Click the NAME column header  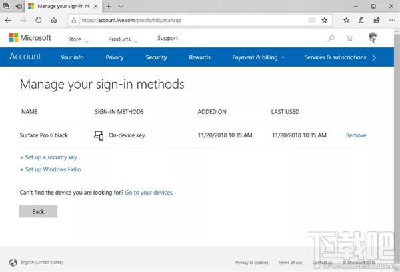29,112
